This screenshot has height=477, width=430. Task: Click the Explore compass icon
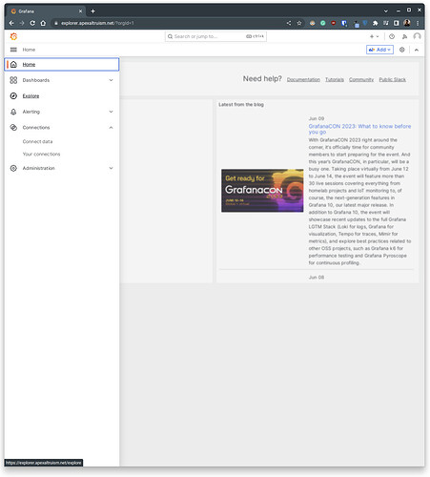click(x=13, y=96)
